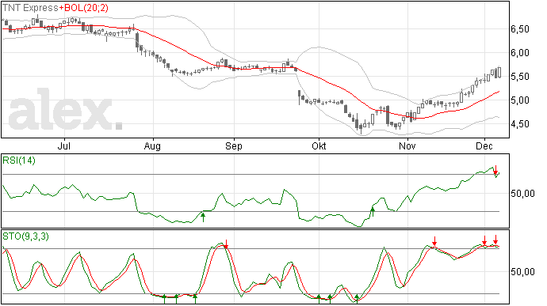Click the +BOL(20;2) indicator label
Image resolution: width=547 pixels, height=306 pixels.
84,8
